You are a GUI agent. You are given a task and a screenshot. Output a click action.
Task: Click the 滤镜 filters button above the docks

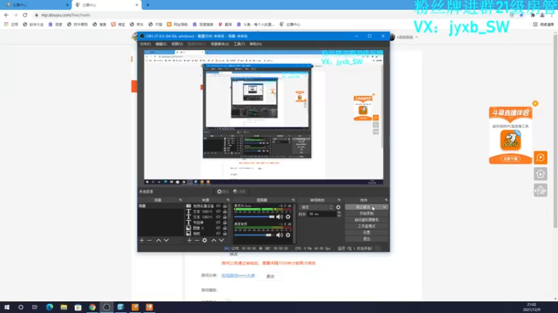239,192
